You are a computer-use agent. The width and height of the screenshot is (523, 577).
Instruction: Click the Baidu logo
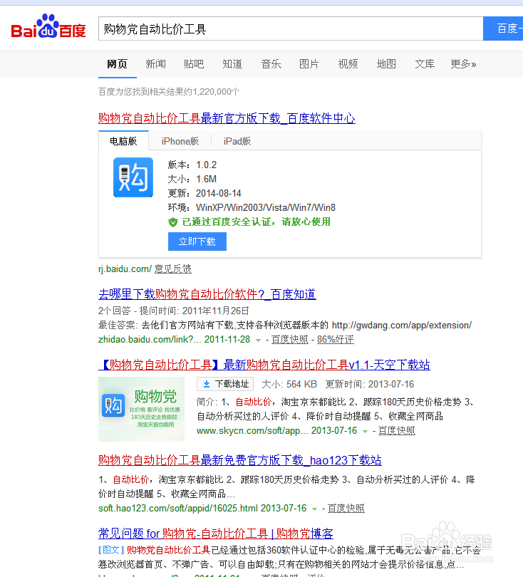click(x=48, y=26)
